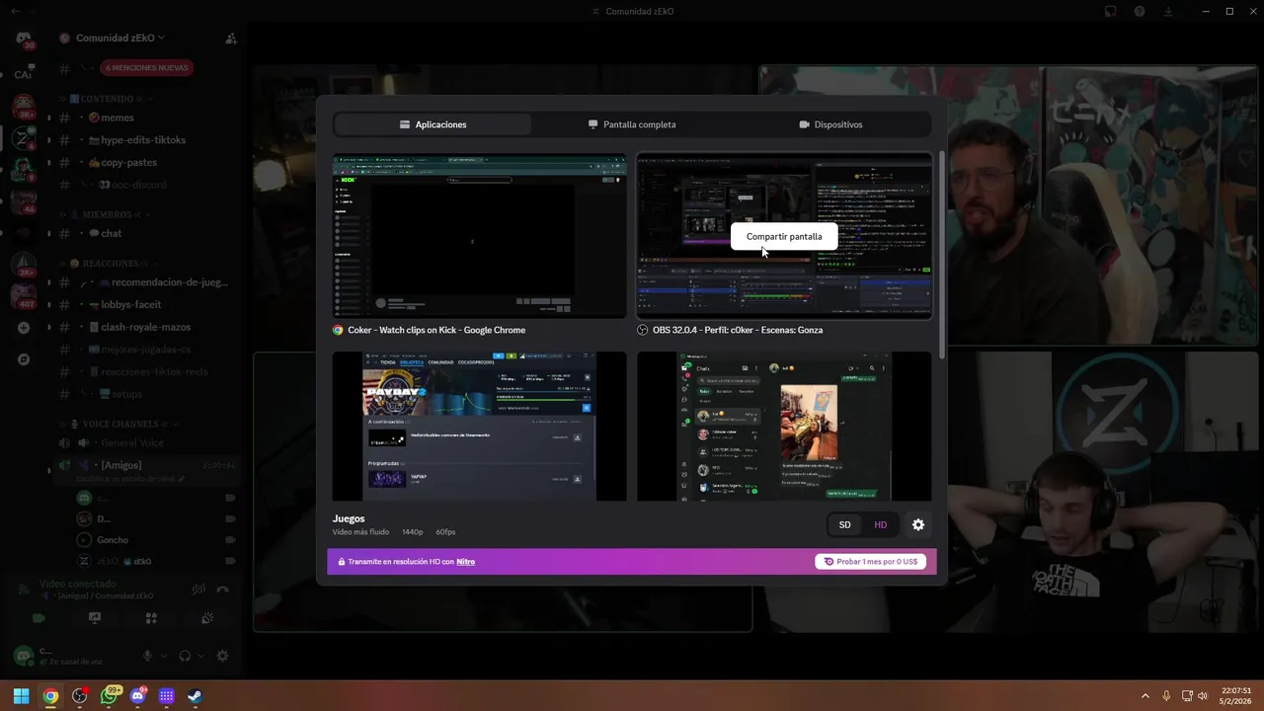
Task: Jump to 6 menciones nuevas
Action: click(147, 68)
